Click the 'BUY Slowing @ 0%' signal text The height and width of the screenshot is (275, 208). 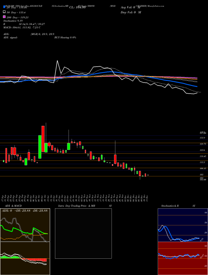[x=65, y=37]
